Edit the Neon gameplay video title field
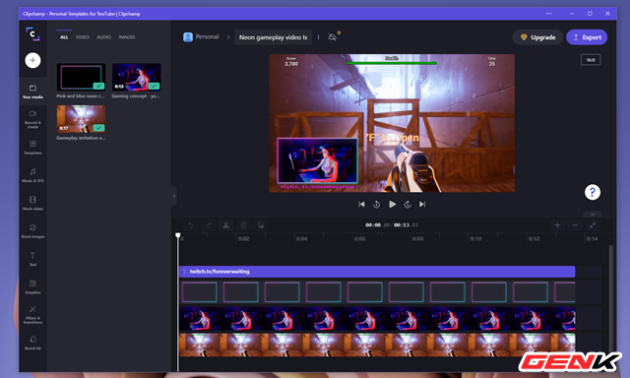Screen dimensions: 630x378 tap(274, 37)
